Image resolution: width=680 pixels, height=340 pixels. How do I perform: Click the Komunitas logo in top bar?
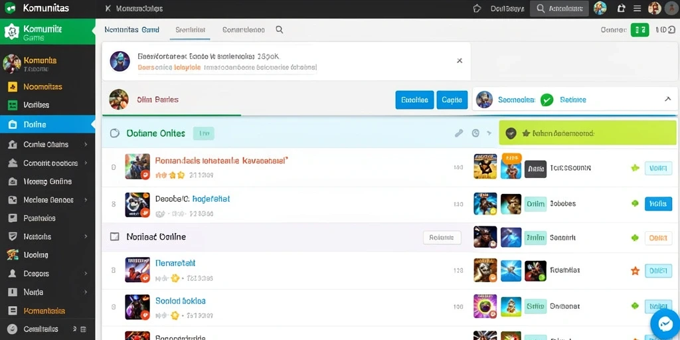point(9,8)
